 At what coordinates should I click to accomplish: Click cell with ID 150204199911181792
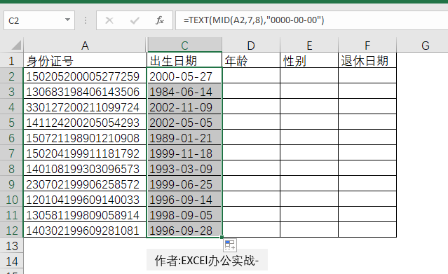85,153
